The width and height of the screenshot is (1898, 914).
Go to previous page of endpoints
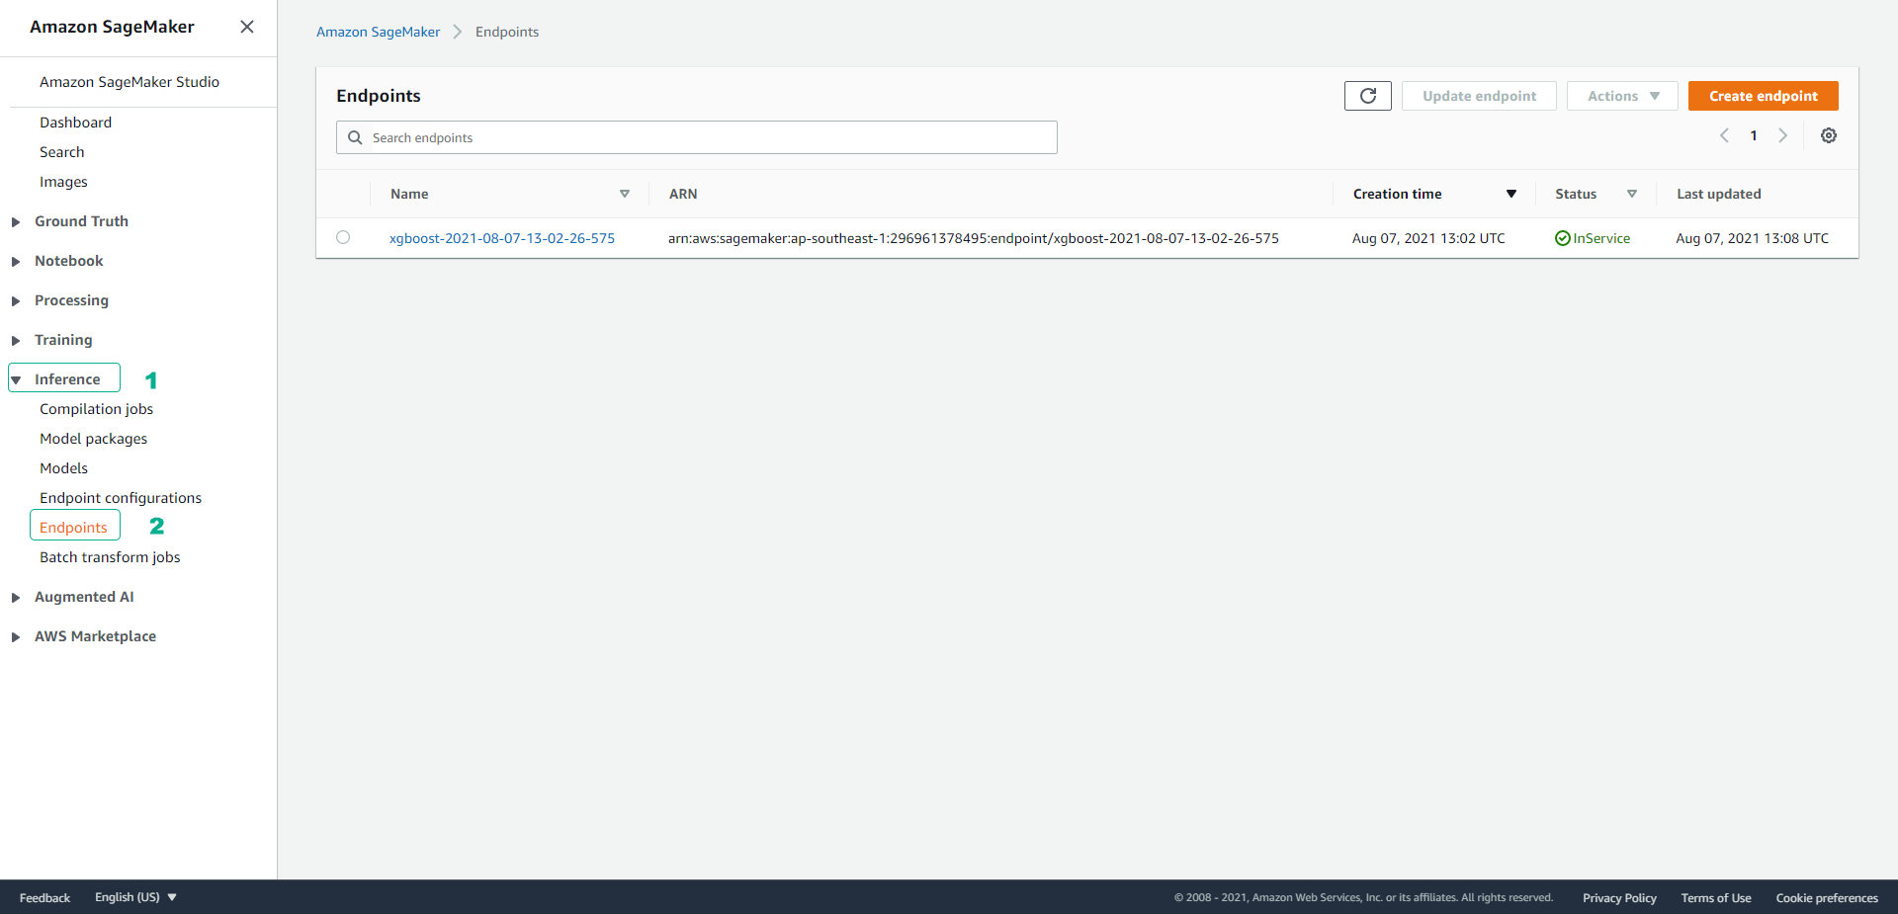pyautogui.click(x=1724, y=135)
